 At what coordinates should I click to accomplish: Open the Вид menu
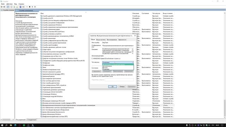[x=16, y=4]
